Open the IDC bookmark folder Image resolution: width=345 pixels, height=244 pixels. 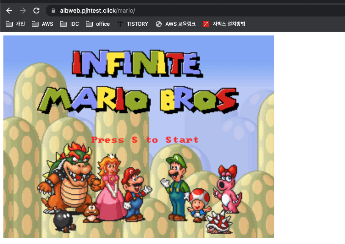click(69, 24)
